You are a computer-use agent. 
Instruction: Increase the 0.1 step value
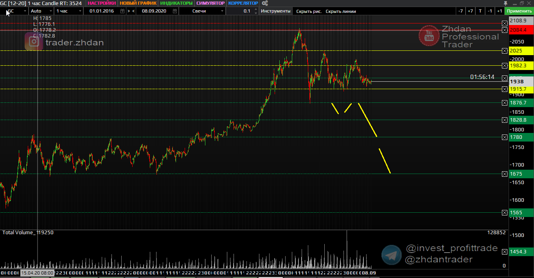coord(255,9)
